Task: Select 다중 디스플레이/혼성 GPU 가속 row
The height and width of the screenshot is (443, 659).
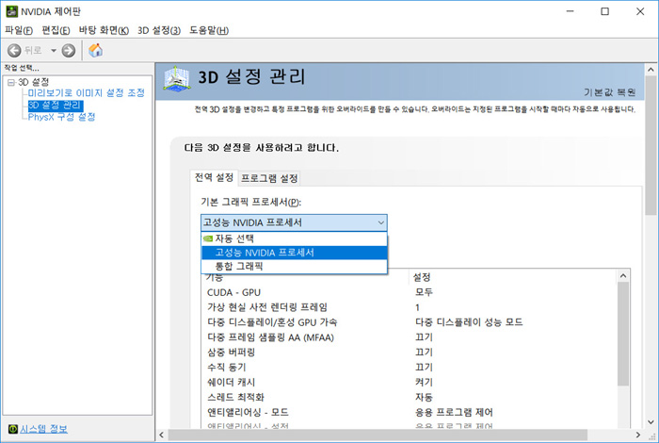Action: click(409, 322)
